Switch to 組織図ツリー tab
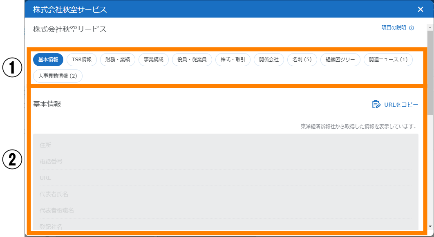This screenshot has width=434, height=237. [340, 60]
